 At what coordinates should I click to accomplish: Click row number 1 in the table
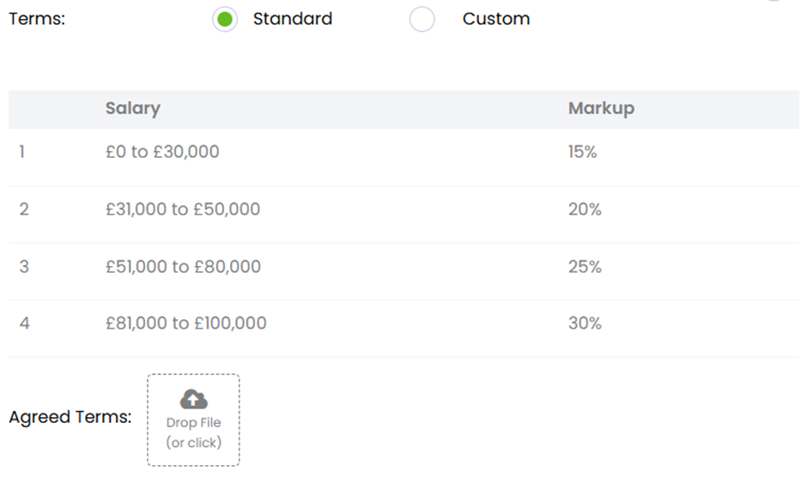point(22,152)
